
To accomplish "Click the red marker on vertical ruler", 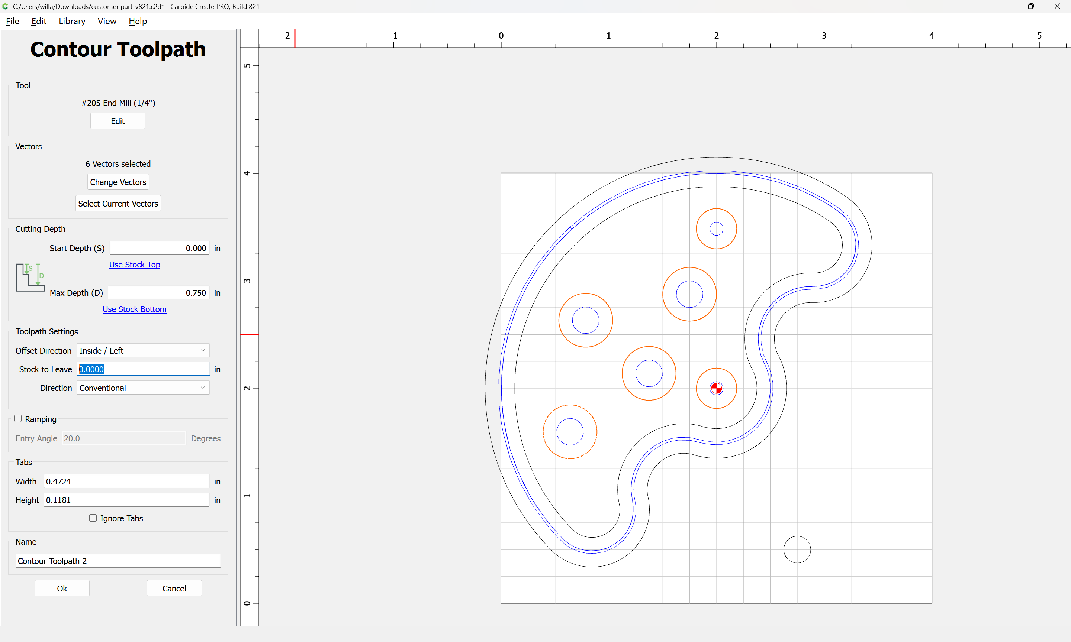I will point(250,334).
